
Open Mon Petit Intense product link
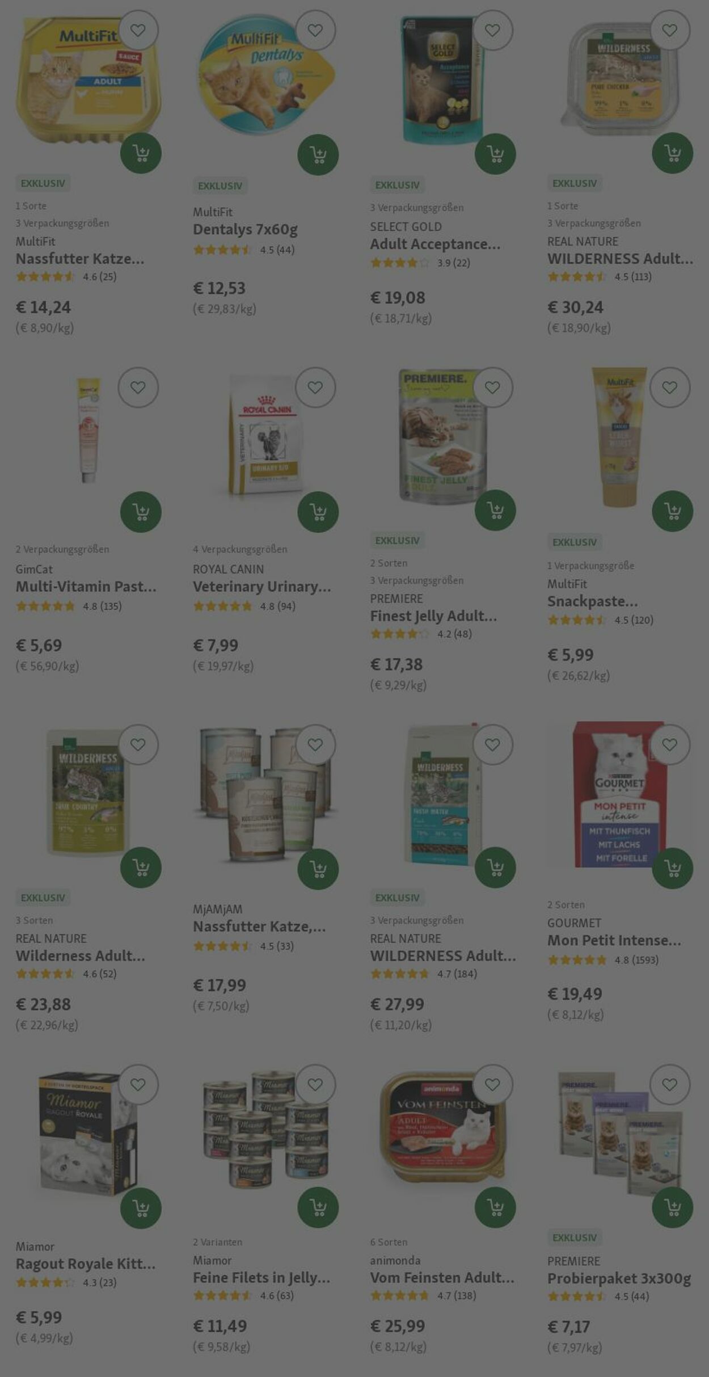pyautogui.click(x=614, y=940)
